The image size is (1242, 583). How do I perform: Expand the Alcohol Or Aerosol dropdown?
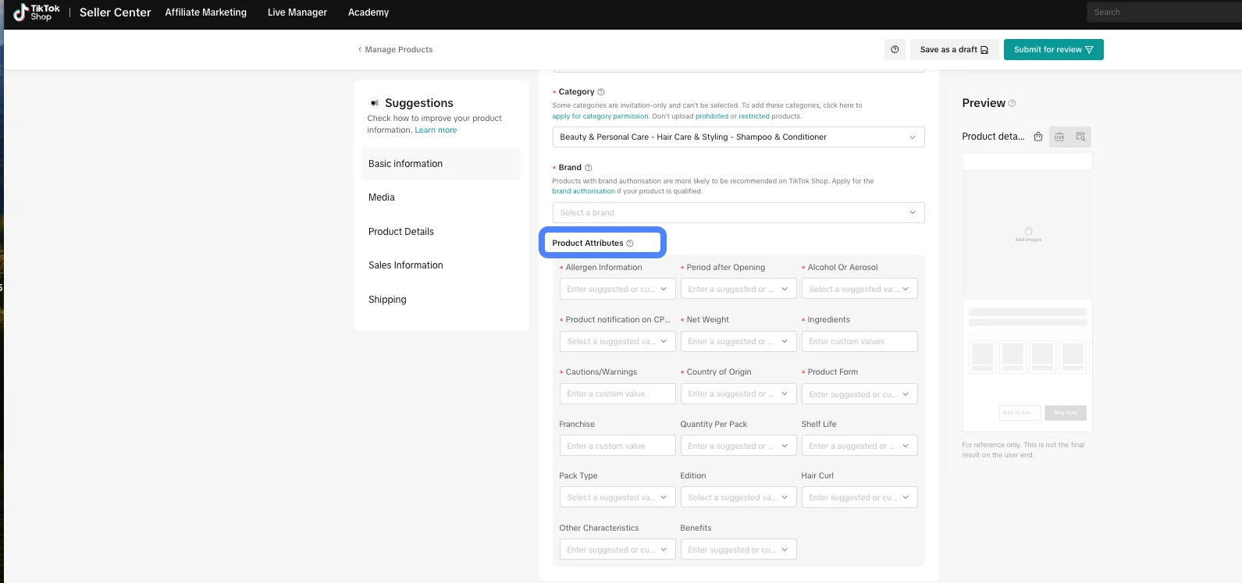859,289
